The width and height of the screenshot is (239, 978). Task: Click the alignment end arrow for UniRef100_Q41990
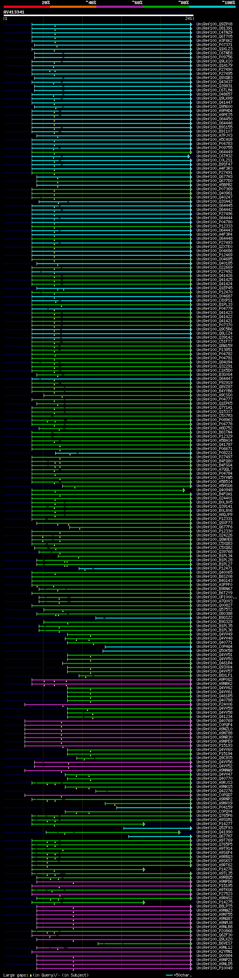coord(180,833)
